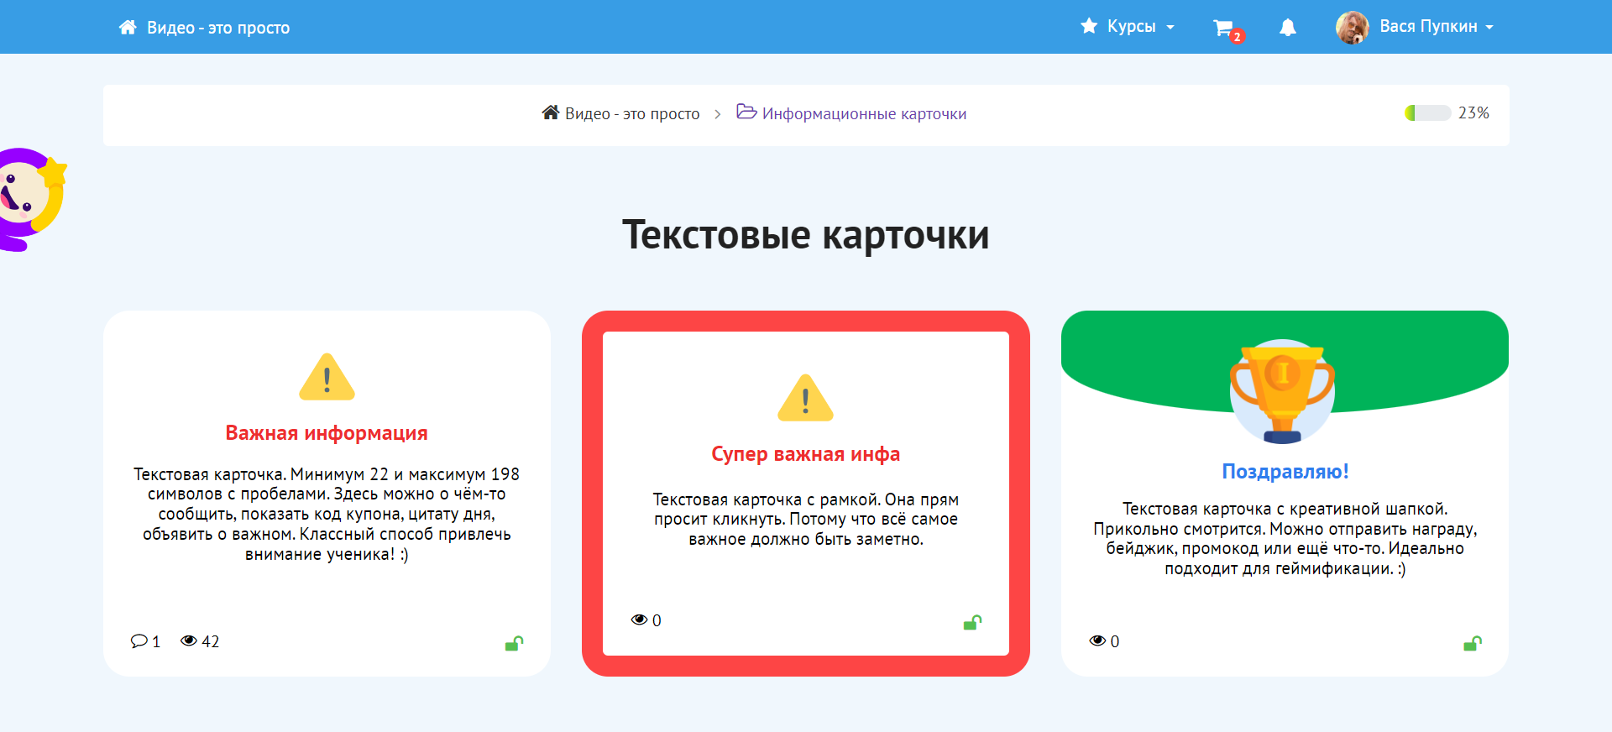The height and width of the screenshot is (732, 1612).
Task: Expand the "Курсы" dropdown menu
Action: coord(1128,27)
